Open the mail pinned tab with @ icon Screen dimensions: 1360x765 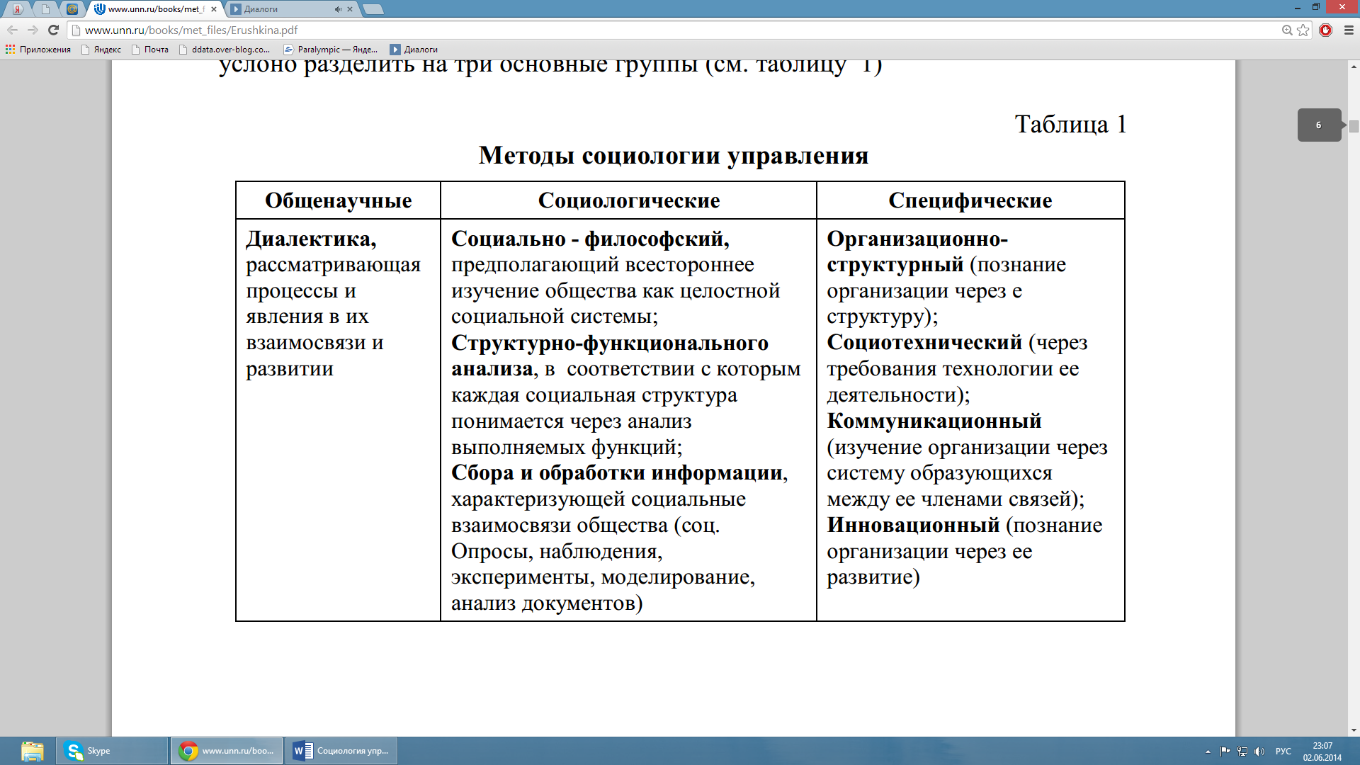click(72, 9)
